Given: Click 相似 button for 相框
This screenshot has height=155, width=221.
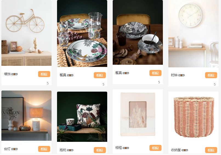Looking at the screenshot, I should [x=155, y=148].
